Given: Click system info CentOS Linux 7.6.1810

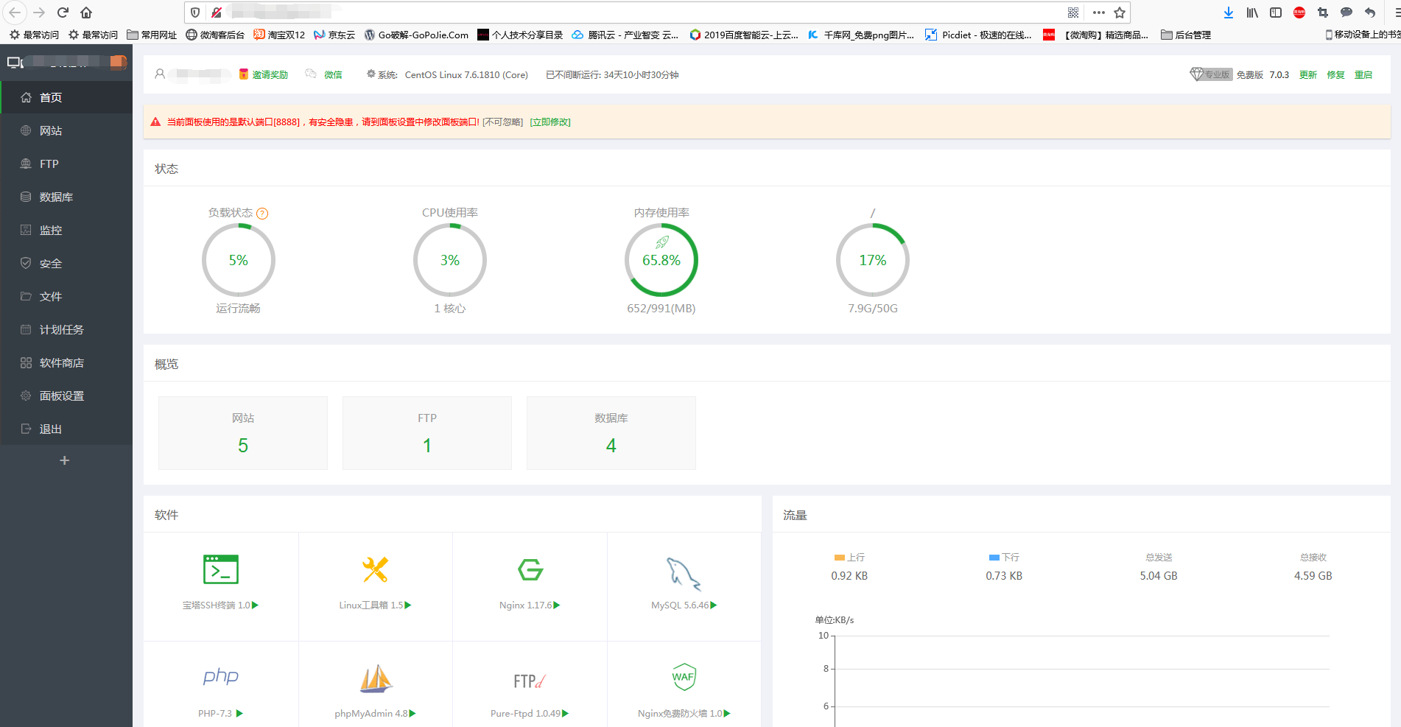Looking at the screenshot, I should click(466, 74).
